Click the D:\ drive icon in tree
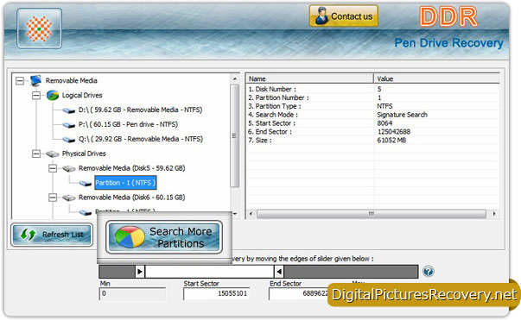 69,110
